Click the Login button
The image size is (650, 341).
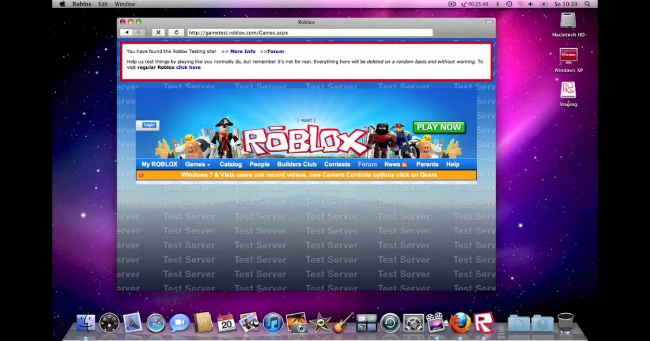coord(149,125)
